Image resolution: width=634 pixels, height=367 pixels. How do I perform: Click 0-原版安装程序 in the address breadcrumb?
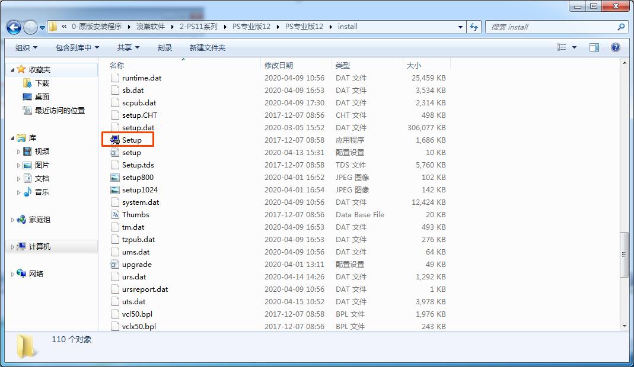(97, 27)
